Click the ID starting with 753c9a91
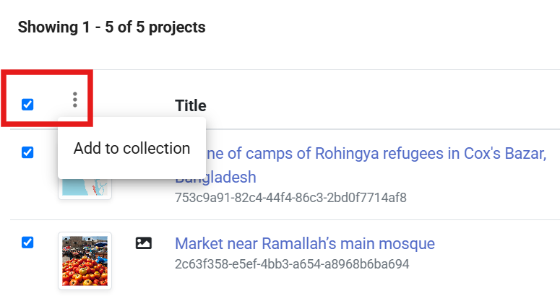This screenshot has height=301, width=560. (290, 198)
